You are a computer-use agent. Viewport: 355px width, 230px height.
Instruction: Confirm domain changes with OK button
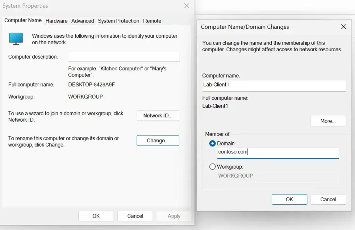coord(289,199)
